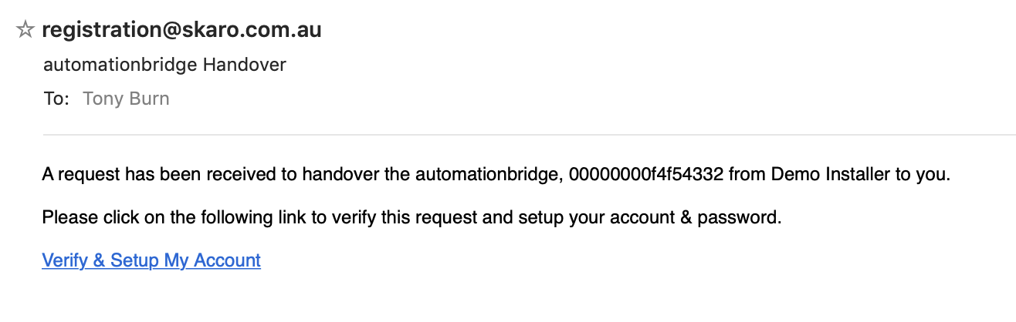Select the word "automationbridge" in the subject line
The image size is (1016, 322).
(120, 65)
